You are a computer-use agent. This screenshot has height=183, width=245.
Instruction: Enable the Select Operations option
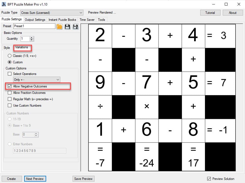click(10, 74)
